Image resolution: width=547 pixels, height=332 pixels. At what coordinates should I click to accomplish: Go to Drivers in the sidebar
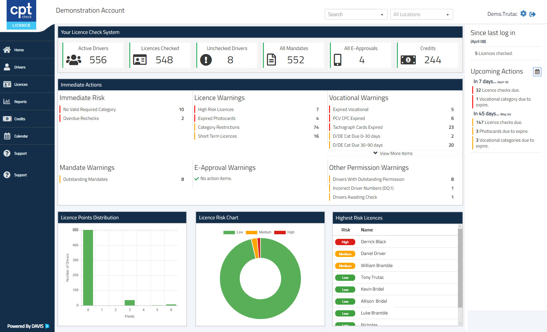[x=20, y=67]
